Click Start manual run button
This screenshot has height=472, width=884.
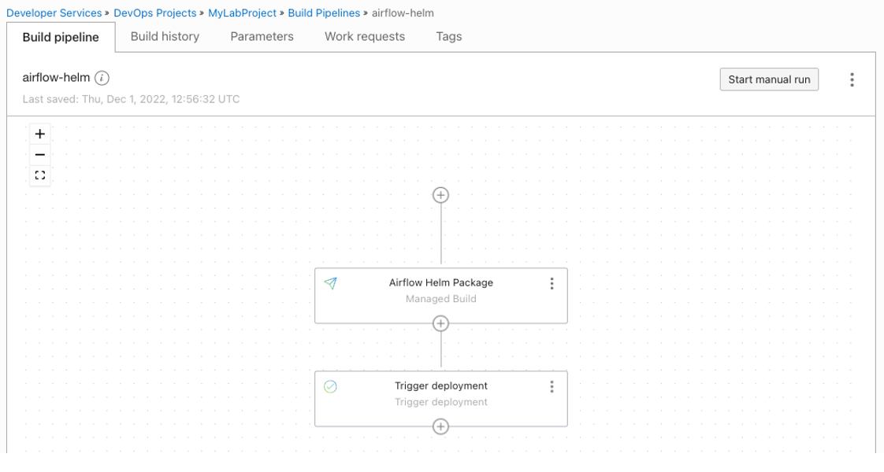coord(769,79)
